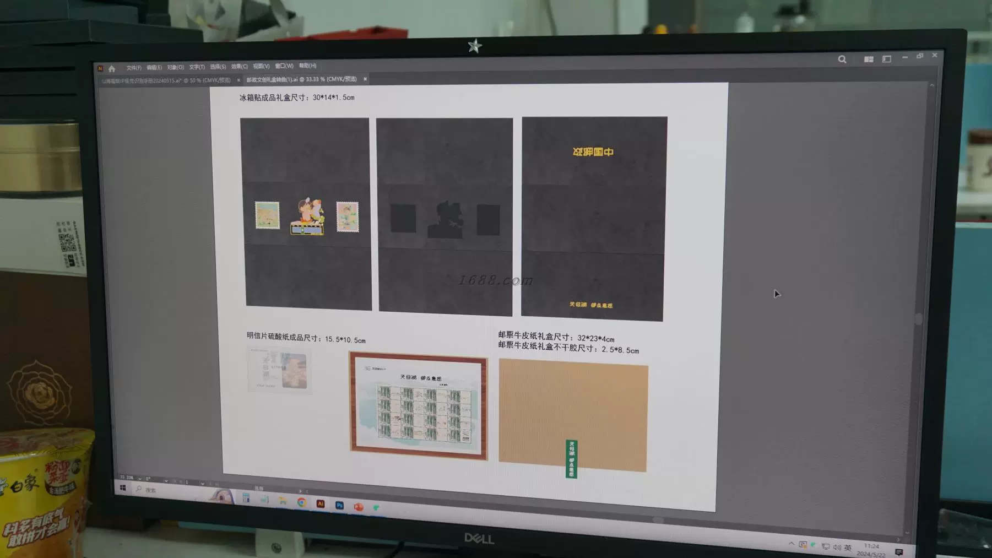
Task: Expand the rotation angle dropdown in status bar
Action: pyautogui.click(x=166, y=481)
